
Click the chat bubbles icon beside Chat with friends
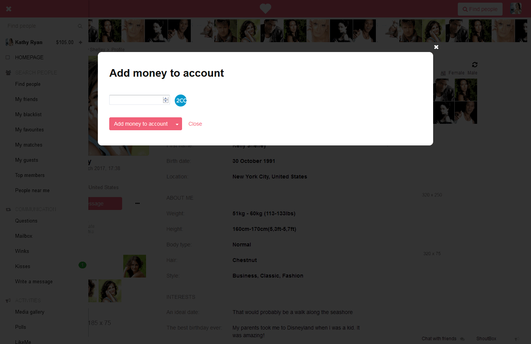tap(462, 339)
